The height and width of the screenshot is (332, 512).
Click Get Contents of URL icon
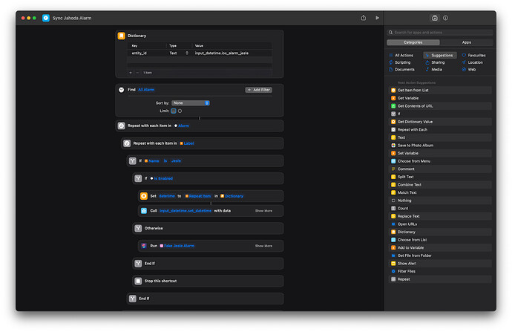pos(393,106)
